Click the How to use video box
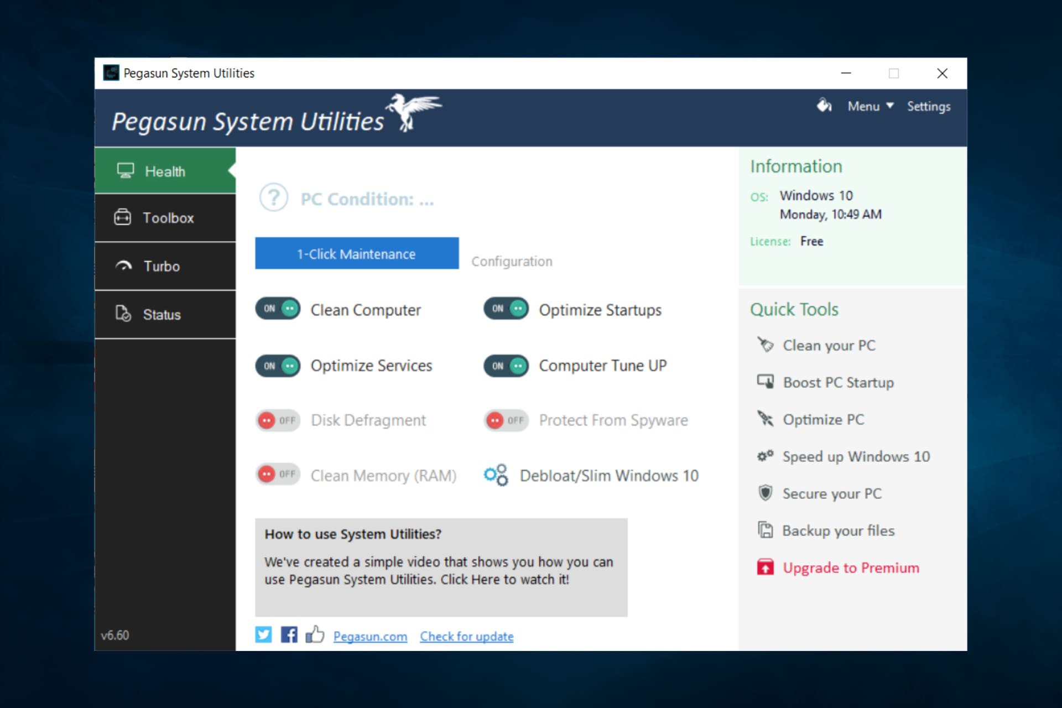 [441, 567]
